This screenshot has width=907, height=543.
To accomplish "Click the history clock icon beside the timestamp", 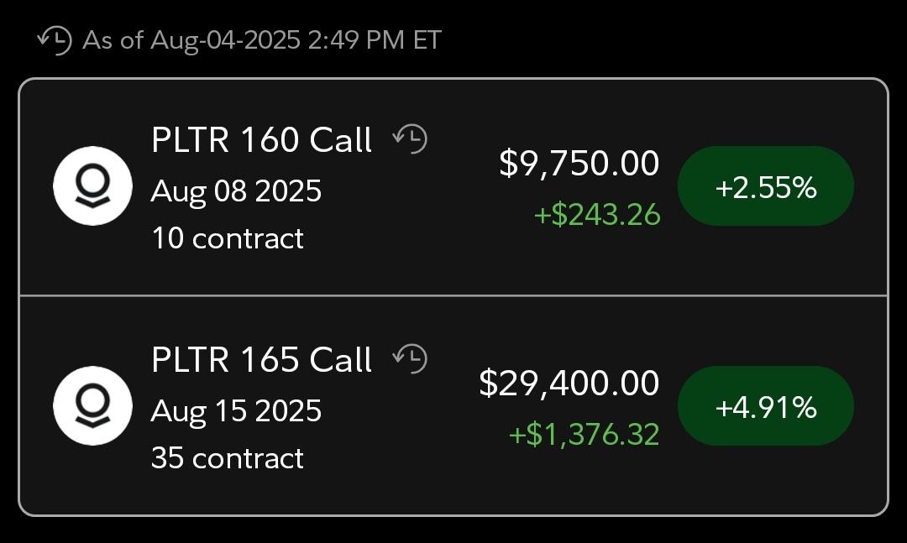I will 55,40.
